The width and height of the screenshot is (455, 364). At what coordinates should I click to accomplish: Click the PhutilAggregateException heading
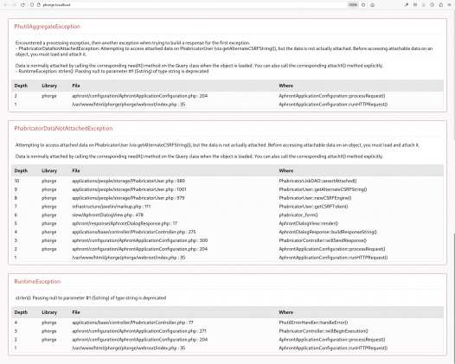click(x=47, y=27)
